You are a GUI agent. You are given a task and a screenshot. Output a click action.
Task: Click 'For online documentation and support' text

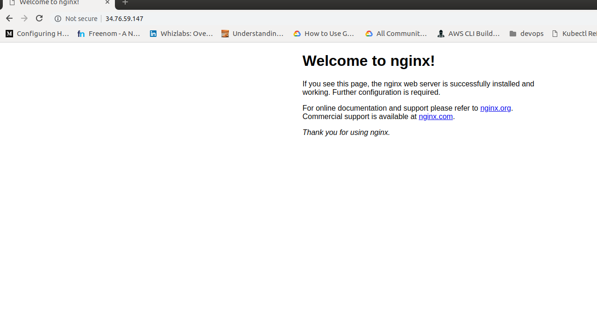pos(365,108)
